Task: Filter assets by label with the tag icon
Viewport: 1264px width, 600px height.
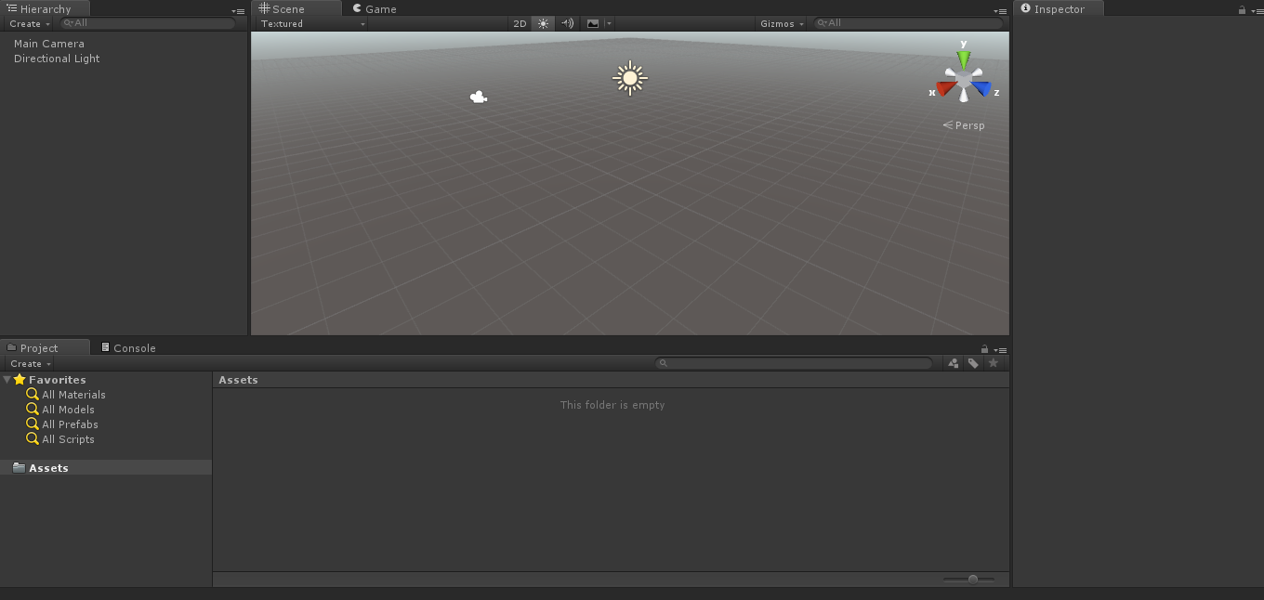Action: (973, 363)
